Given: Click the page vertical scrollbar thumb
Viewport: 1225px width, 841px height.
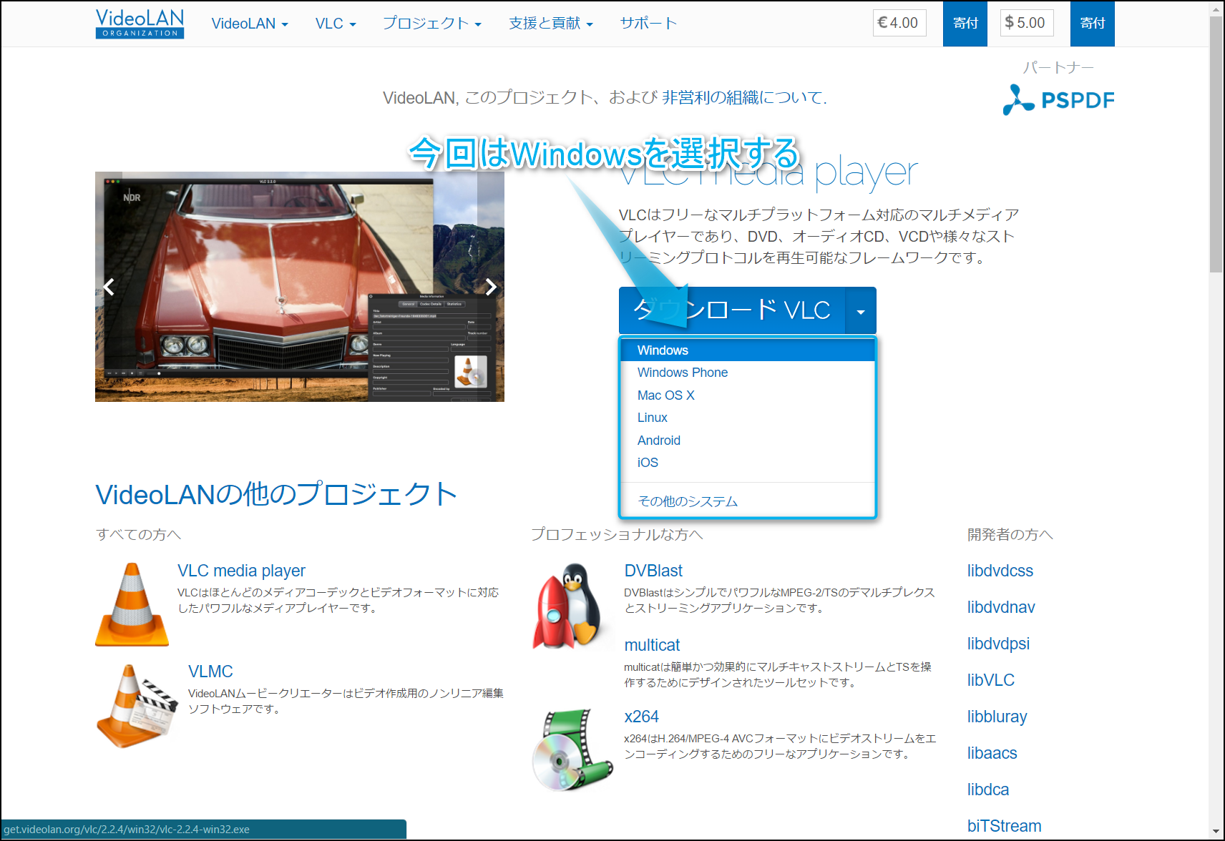Looking at the screenshot, I should point(1216,143).
